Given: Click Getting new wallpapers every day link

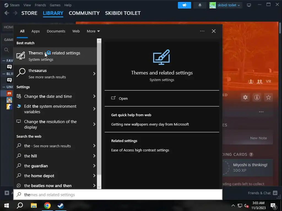Looking at the screenshot, I should 150,124.
